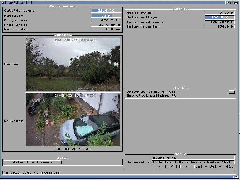240x180 pixels.
Task: Click the Water the flowers button
Action: coord(33,162)
